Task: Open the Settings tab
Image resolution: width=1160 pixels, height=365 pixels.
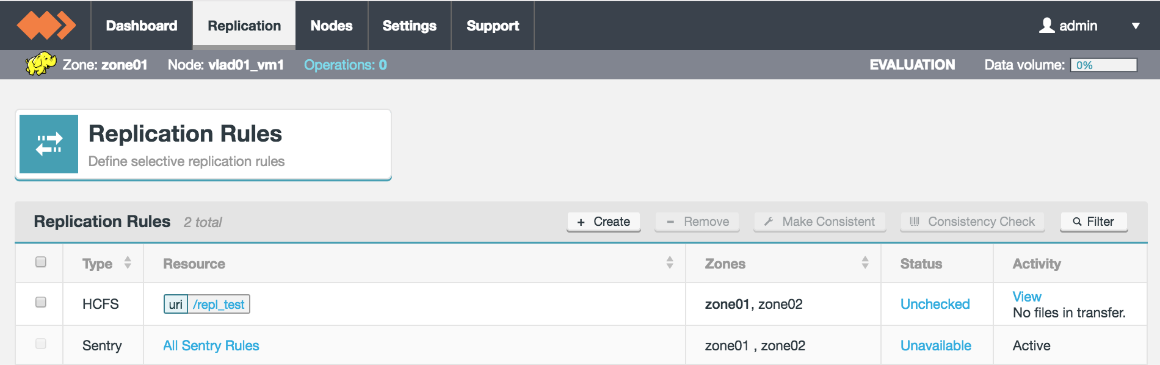Action: pyautogui.click(x=410, y=26)
